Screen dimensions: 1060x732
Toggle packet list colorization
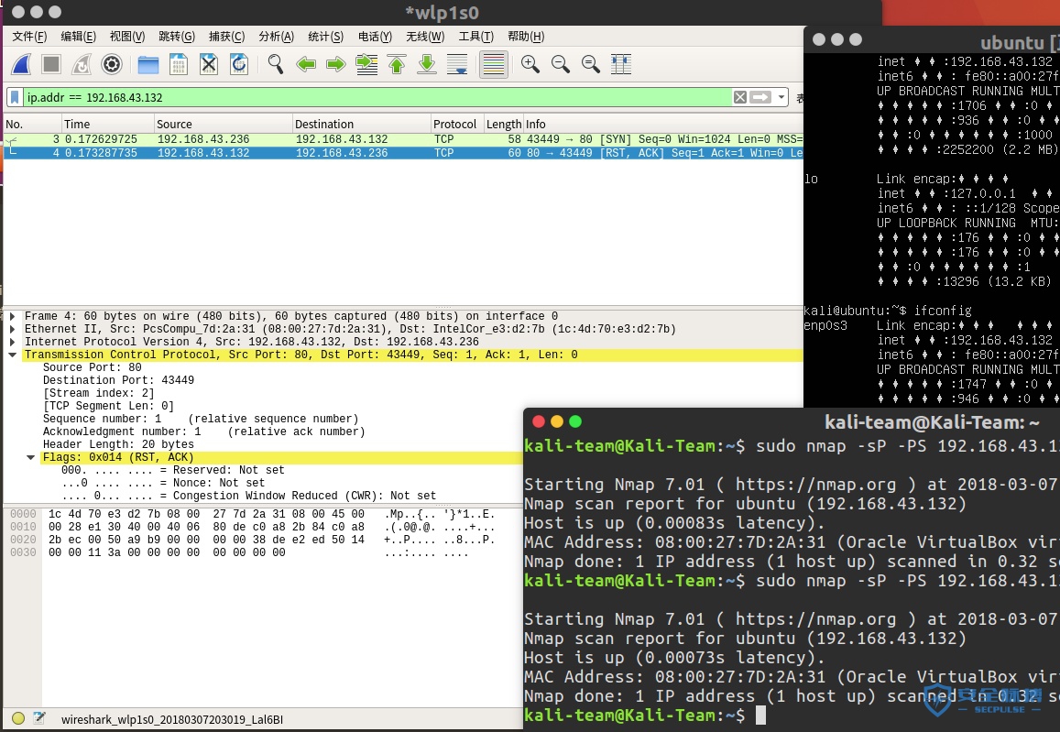coord(494,64)
